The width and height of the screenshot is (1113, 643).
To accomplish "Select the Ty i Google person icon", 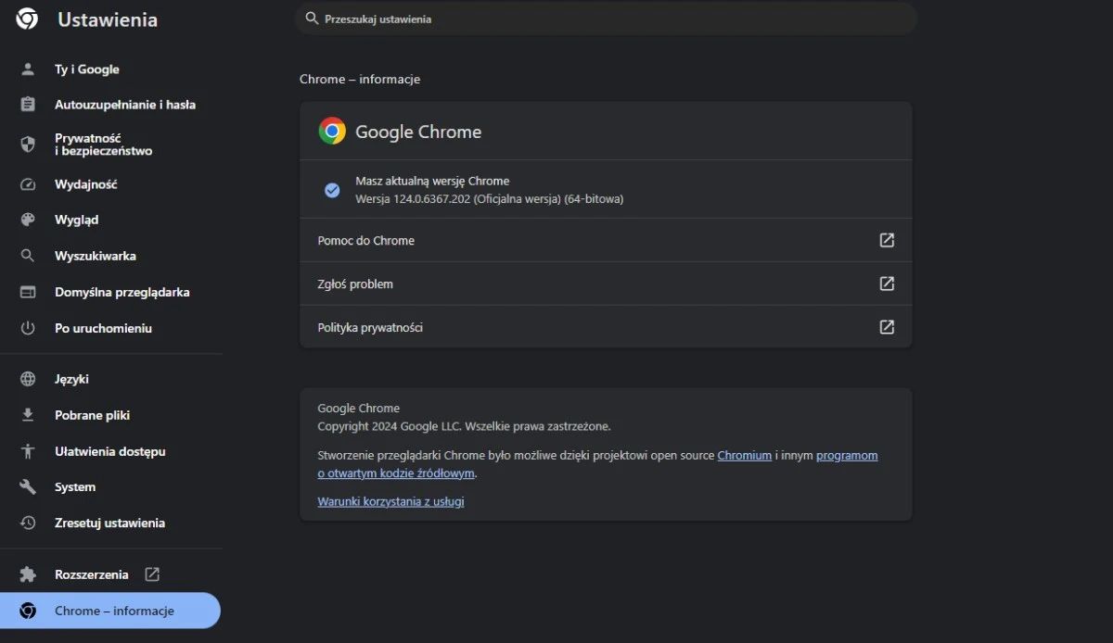I will (x=27, y=69).
